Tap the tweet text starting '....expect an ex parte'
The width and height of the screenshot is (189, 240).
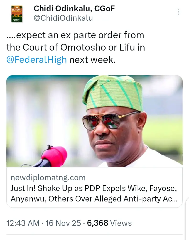75,35
